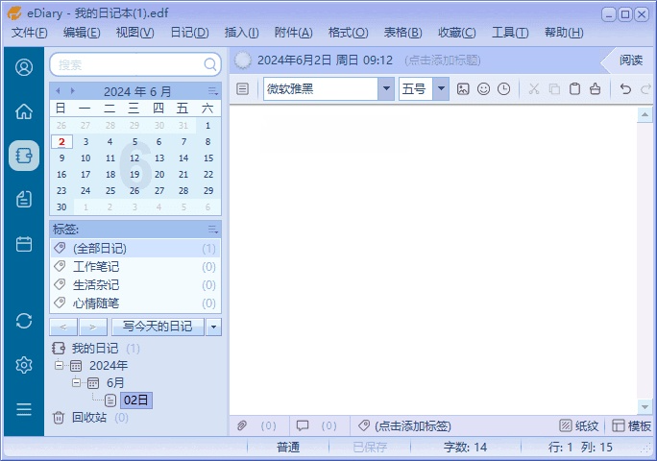Open the 工具(T) menu
This screenshot has width=657, height=461.
(509, 33)
